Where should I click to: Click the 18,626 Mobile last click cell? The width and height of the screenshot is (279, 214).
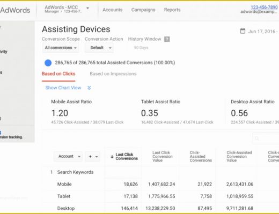[x=130, y=184]
